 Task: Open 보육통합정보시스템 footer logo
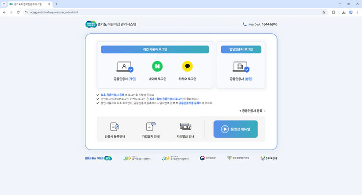pos(238,158)
